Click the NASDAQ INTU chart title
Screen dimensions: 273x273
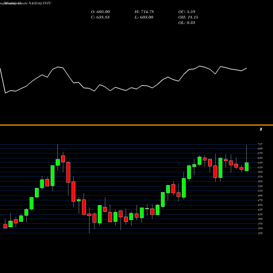point(26,3)
